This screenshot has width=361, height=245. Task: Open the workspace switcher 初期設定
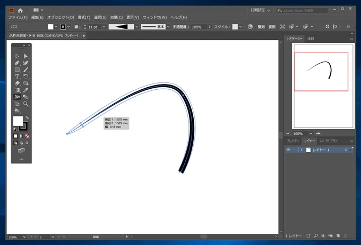[260, 11]
